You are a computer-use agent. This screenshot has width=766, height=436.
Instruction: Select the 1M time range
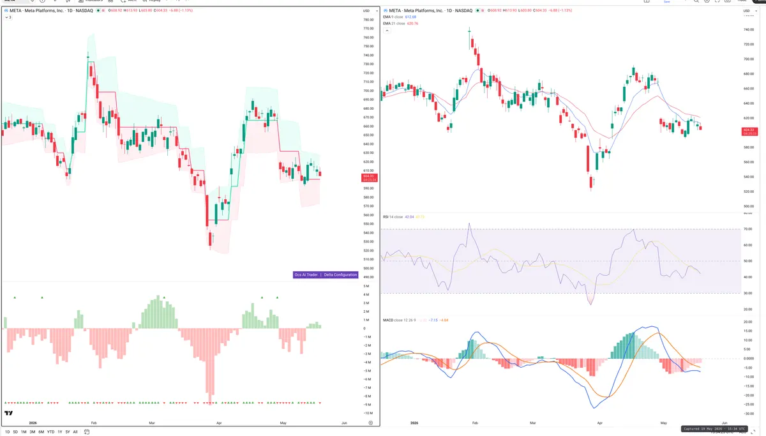pos(24,432)
